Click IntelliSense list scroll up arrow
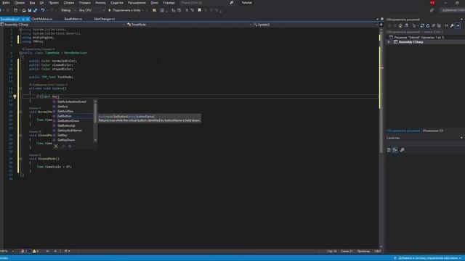 click(x=95, y=101)
